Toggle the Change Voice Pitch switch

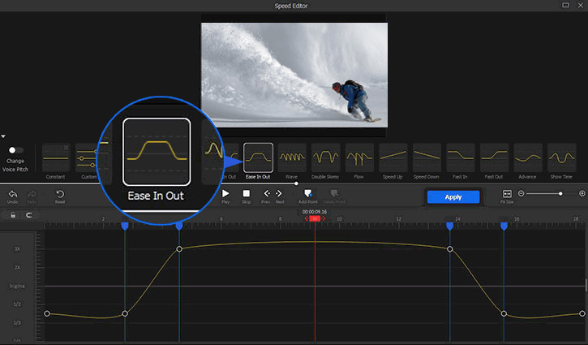click(15, 150)
